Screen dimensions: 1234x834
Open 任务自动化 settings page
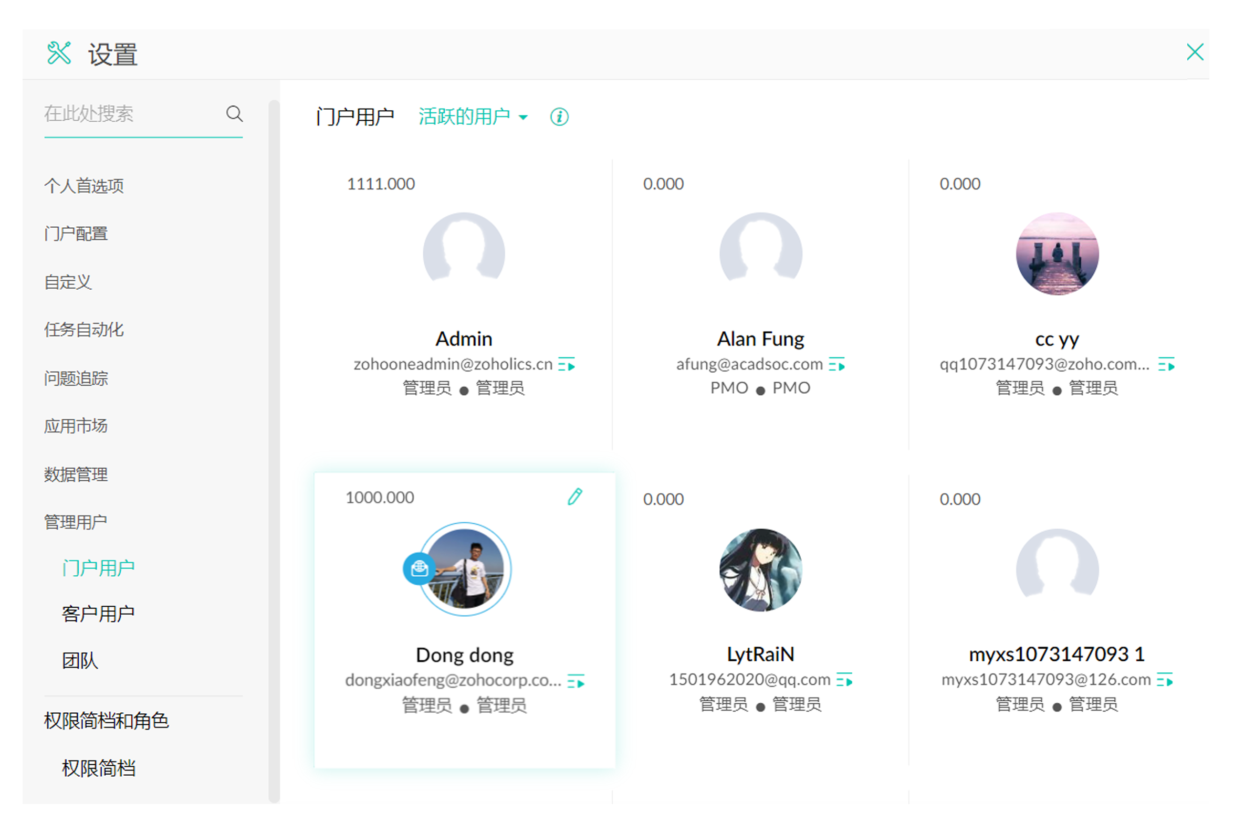pyautogui.click(x=84, y=330)
